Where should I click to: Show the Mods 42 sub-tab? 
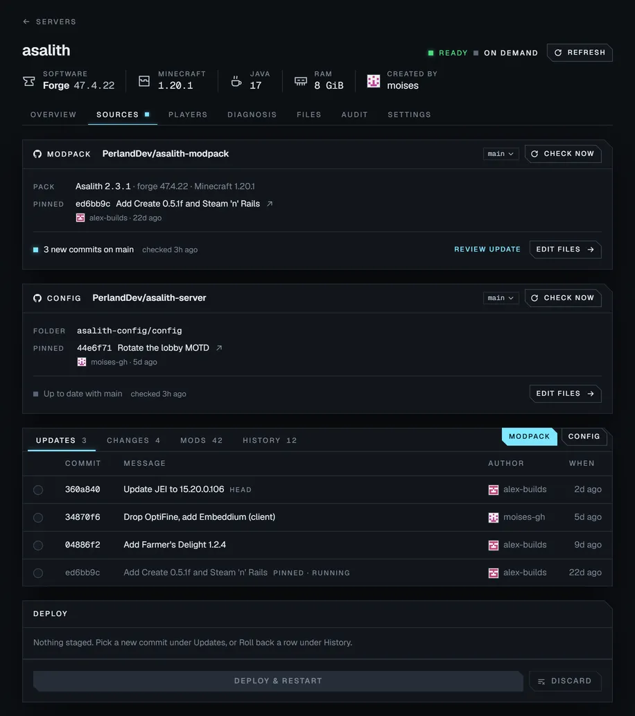click(202, 440)
